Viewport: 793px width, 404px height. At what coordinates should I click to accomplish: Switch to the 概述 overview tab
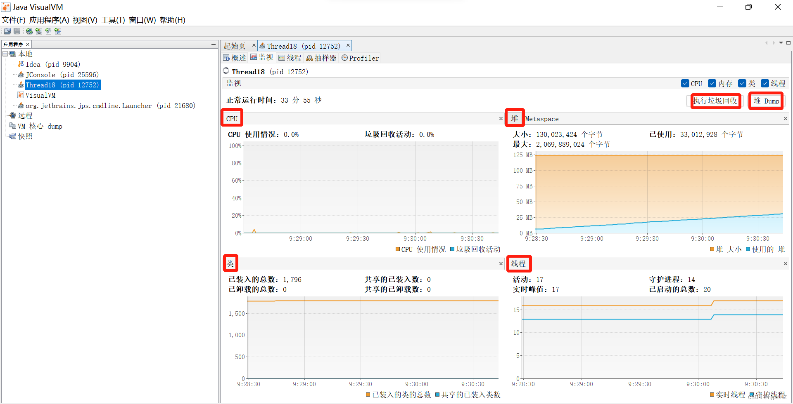[x=235, y=58]
